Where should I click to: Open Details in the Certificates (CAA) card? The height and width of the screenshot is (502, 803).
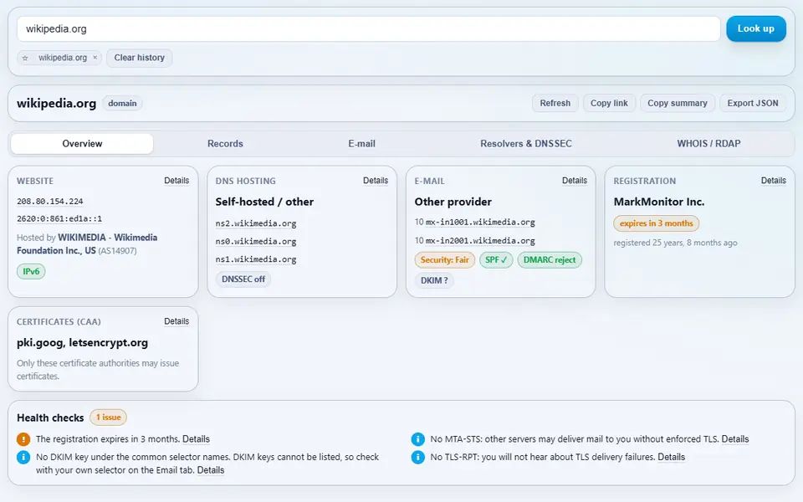(x=176, y=321)
